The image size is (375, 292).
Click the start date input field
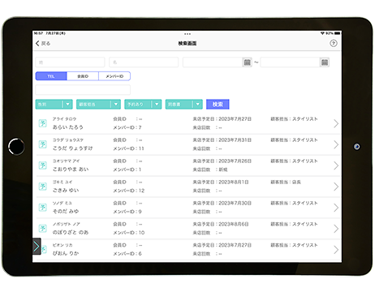[213, 62]
